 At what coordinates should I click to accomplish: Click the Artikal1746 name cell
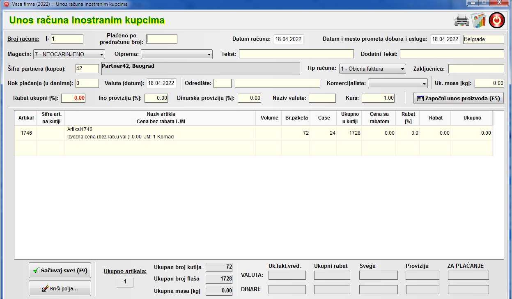click(x=160, y=133)
